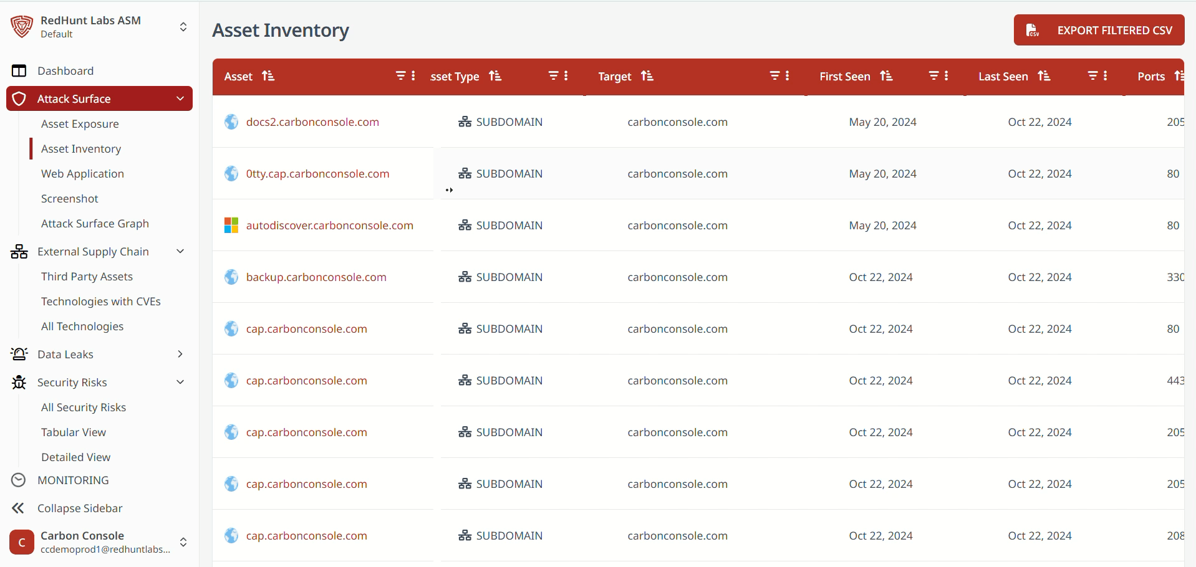Collapse Security Risks chevron
Viewport: 1196px width, 567px height.
[x=180, y=382]
